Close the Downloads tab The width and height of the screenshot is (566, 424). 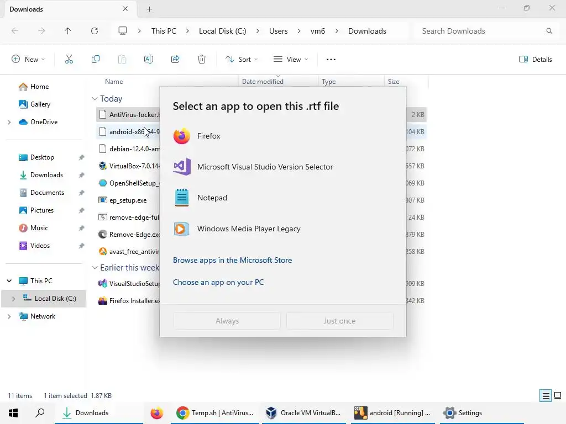coord(125,9)
